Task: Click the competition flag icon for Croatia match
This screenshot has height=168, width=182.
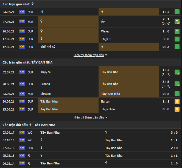Action: 22,84
